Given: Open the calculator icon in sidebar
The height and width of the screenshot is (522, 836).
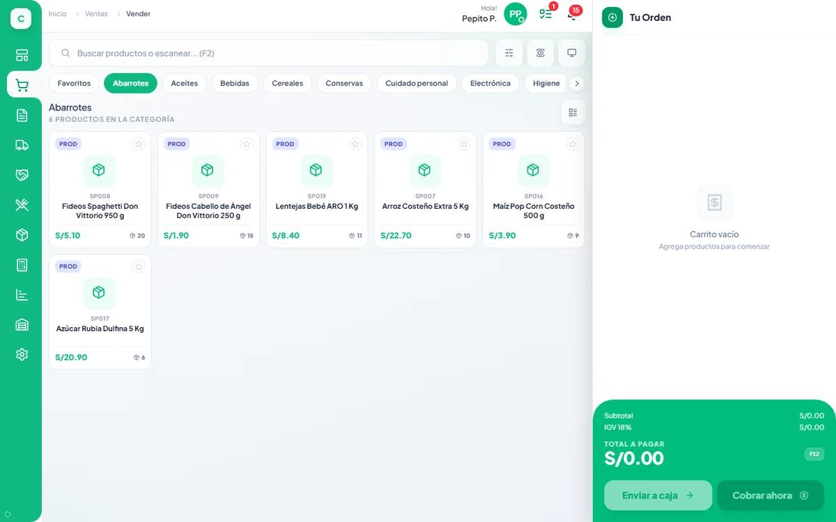Looking at the screenshot, I should (x=22, y=265).
